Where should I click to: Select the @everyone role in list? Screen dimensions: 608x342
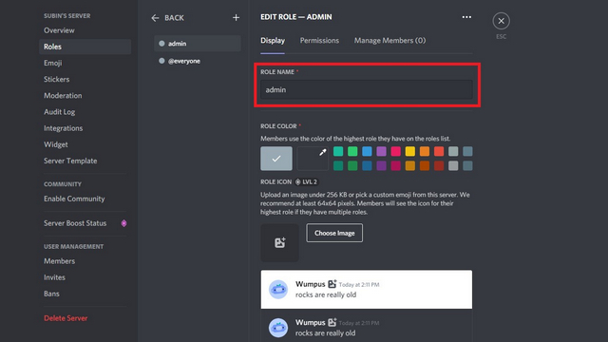point(198,61)
